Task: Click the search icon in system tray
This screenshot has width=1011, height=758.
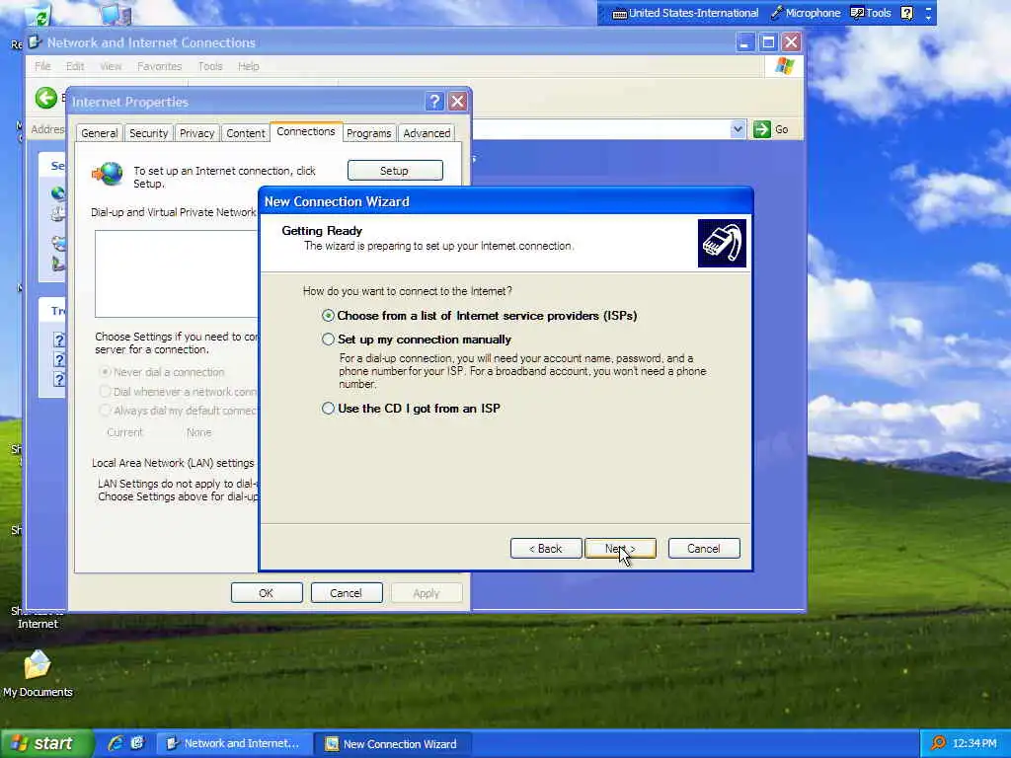Action: coord(938,743)
